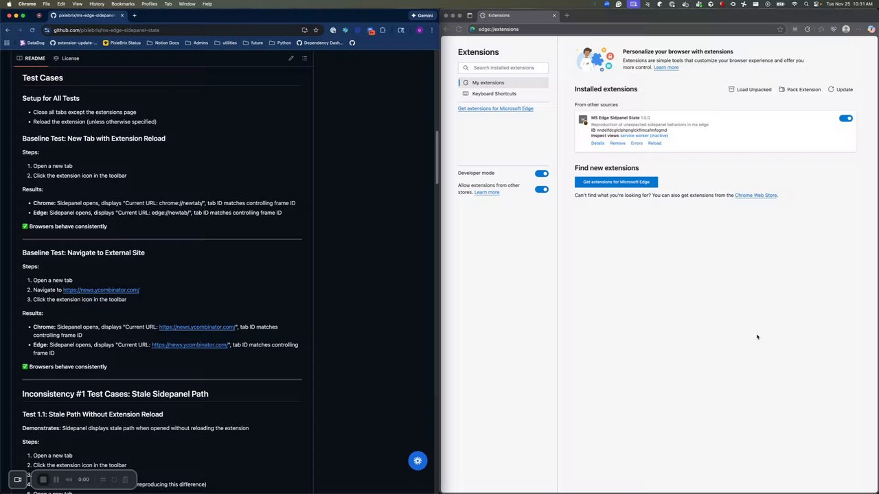The image size is (879, 494).
Task: Expand the Admins bookmark folder
Action: pyautogui.click(x=196, y=43)
